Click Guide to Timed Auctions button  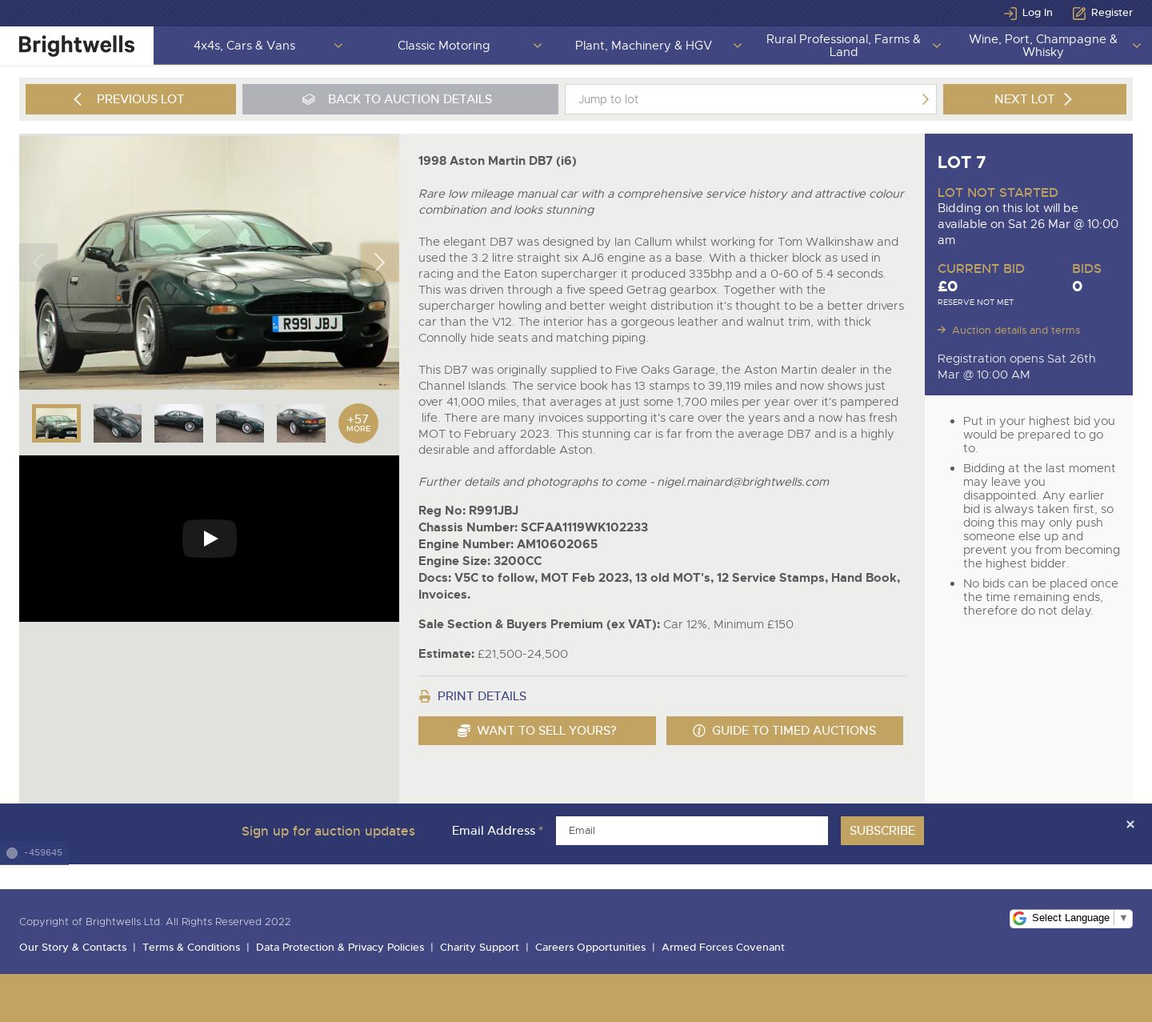[785, 731]
